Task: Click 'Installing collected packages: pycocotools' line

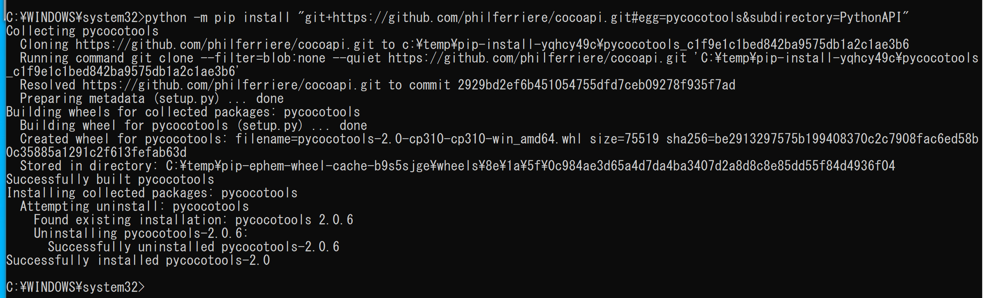Action: click(152, 193)
